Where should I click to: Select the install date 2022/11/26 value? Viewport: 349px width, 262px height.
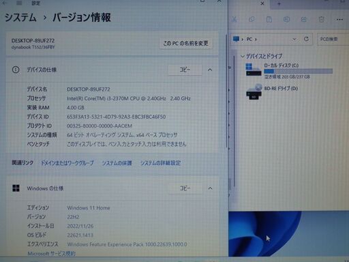click(80, 226)
